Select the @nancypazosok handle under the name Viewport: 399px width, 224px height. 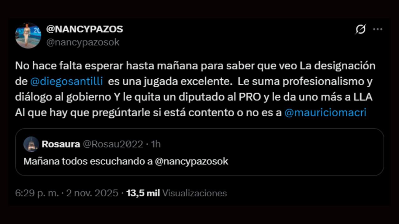point(83,42)
